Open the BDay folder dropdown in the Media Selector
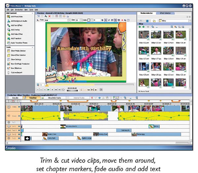Image resolution: width=198 pixels, height=173 pixels. click(190, 21)
